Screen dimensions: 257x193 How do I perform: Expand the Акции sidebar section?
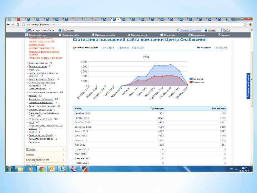point(45,155)
